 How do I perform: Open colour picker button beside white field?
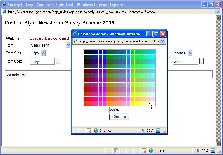[x=201, y=61]
